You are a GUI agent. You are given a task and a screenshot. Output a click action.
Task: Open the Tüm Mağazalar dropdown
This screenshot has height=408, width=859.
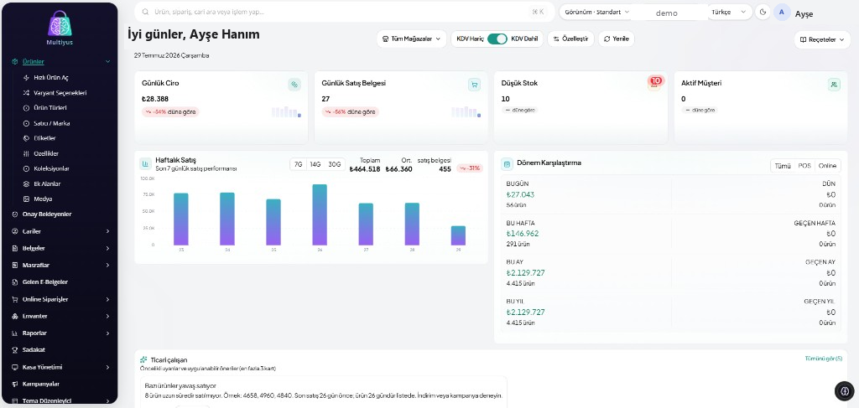[x=411, y=39]
